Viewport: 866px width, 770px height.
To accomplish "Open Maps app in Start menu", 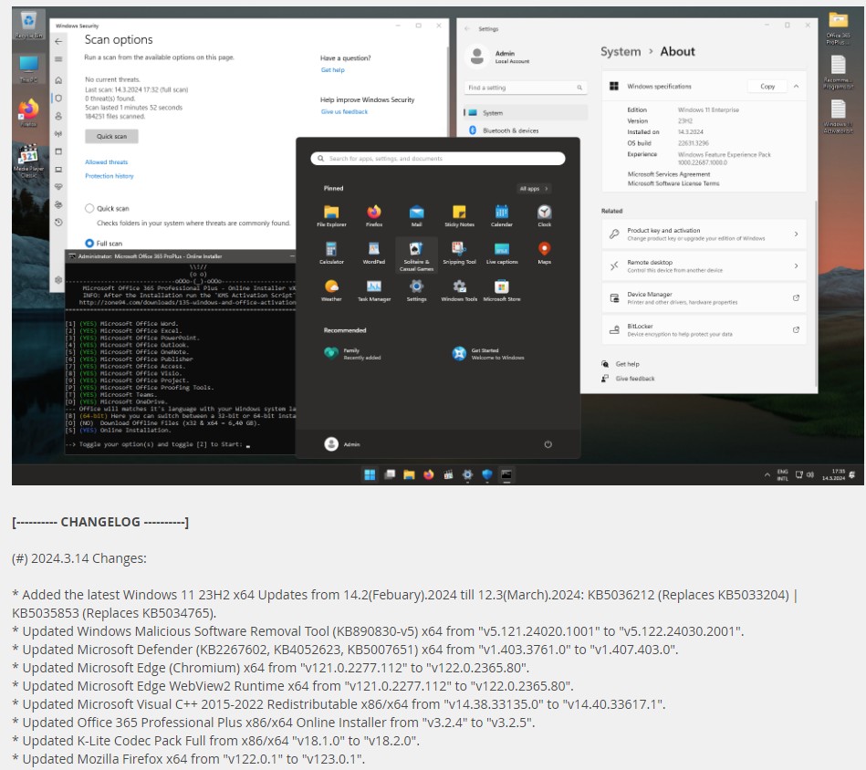I will point(544,253).
